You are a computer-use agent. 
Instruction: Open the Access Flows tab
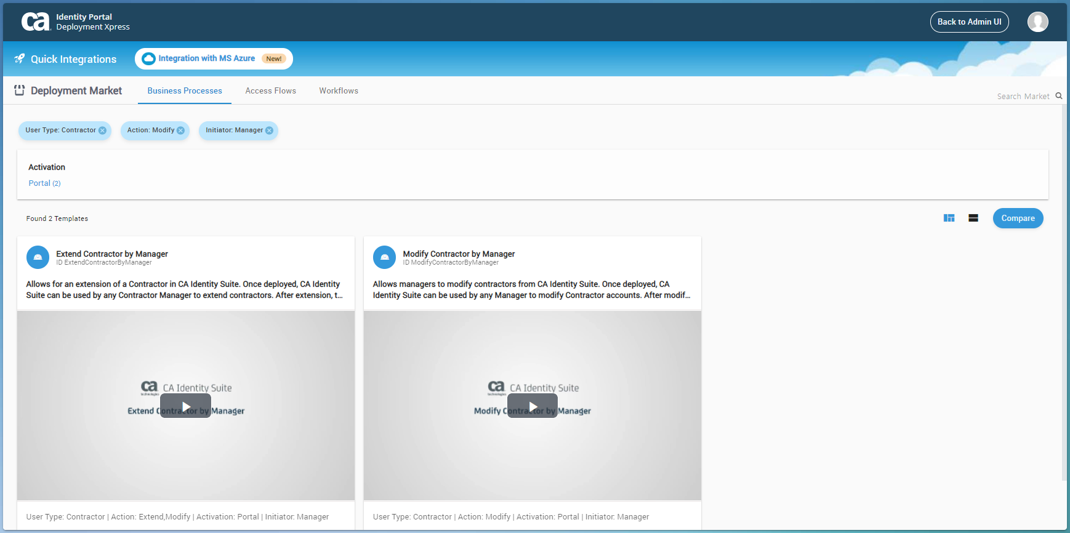[271, 90]
